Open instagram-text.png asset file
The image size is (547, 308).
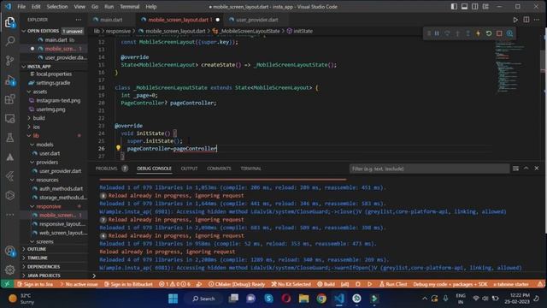[58, 101]
